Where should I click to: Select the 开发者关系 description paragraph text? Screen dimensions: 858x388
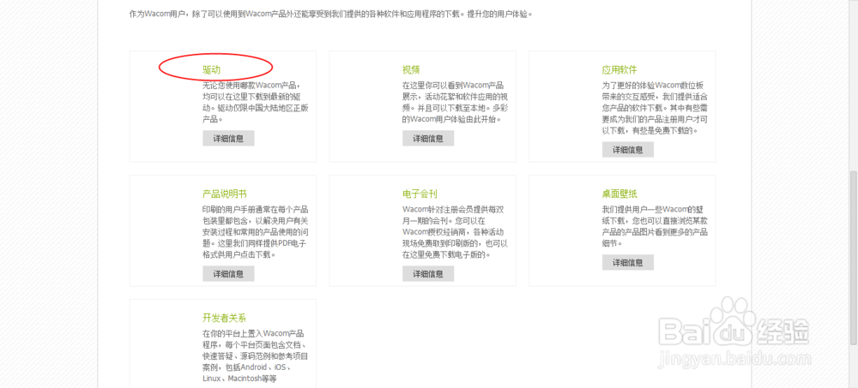tap(256, 355)
